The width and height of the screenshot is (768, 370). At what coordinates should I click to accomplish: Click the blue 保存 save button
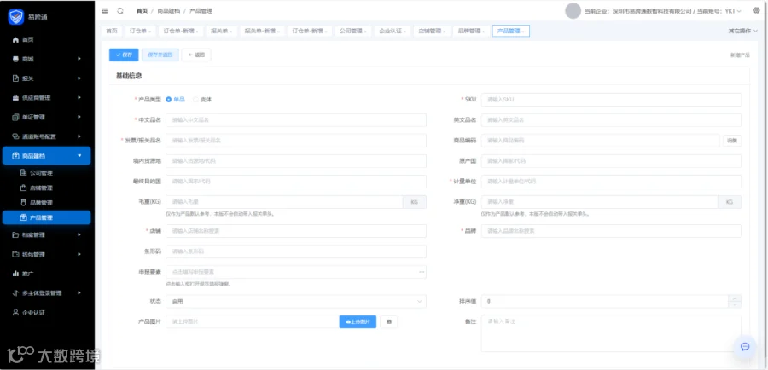click(x=124, y=55)
